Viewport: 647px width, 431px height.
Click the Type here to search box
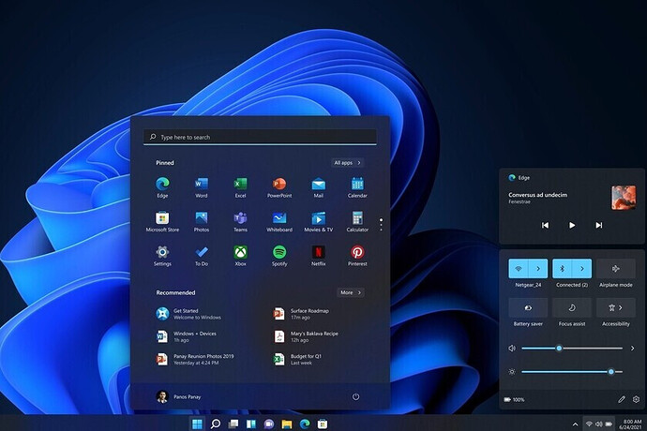click(260, 137)
